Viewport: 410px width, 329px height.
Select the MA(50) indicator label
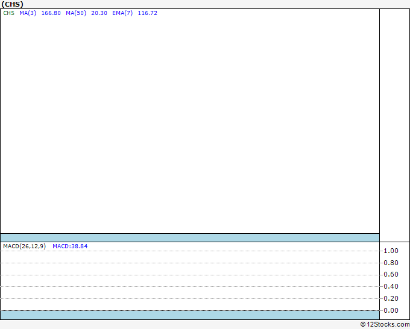(x=76, y=13)
